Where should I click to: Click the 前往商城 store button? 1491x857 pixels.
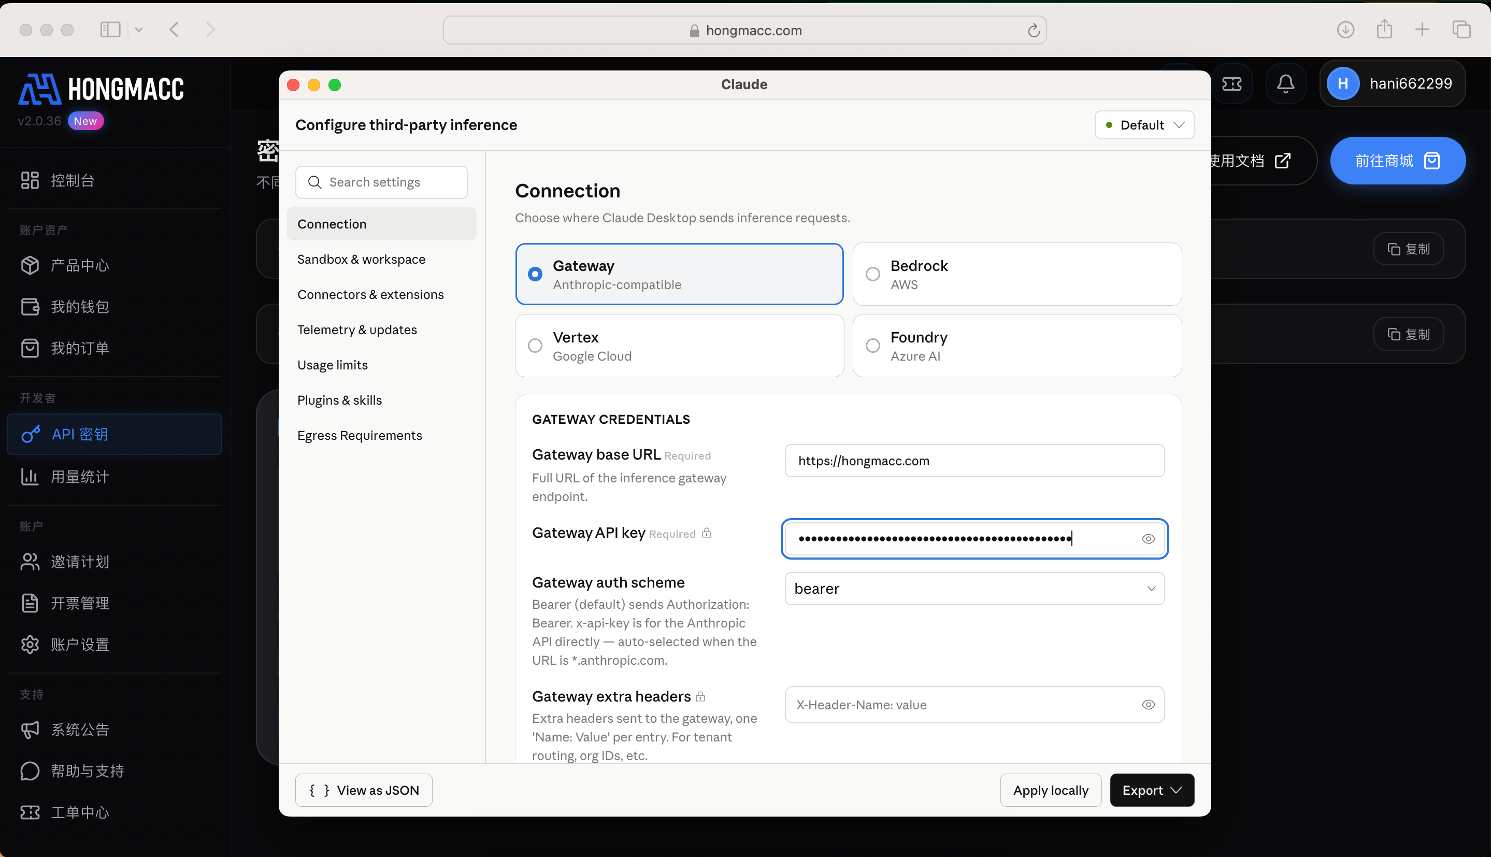click(1397, 161)
